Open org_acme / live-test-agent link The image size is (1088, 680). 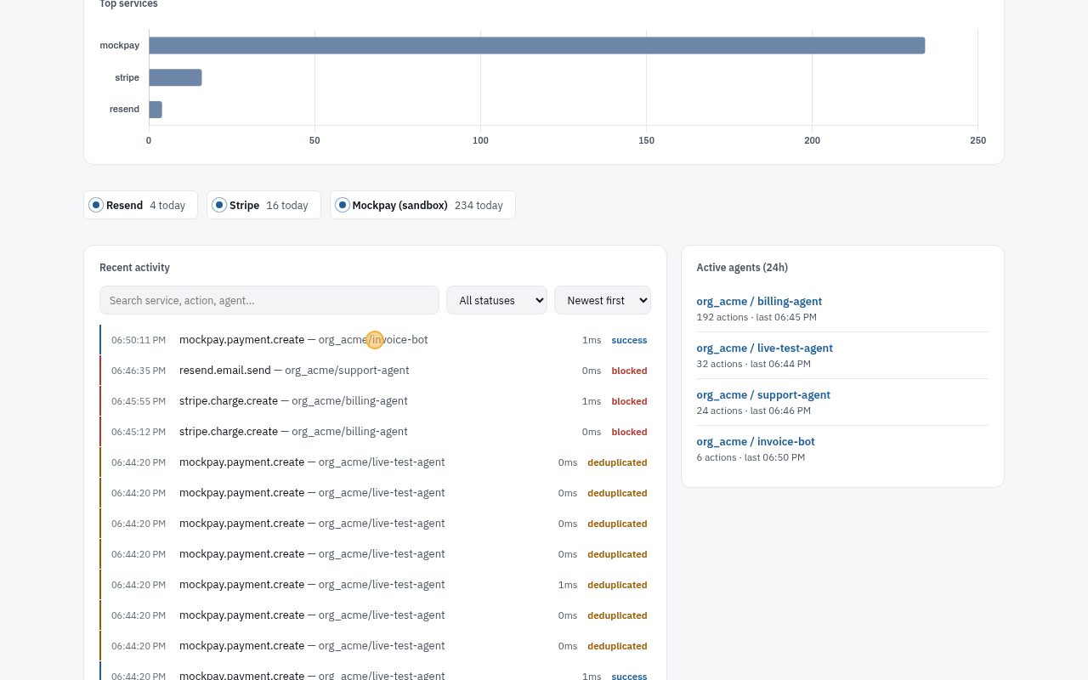pos(764,348)
